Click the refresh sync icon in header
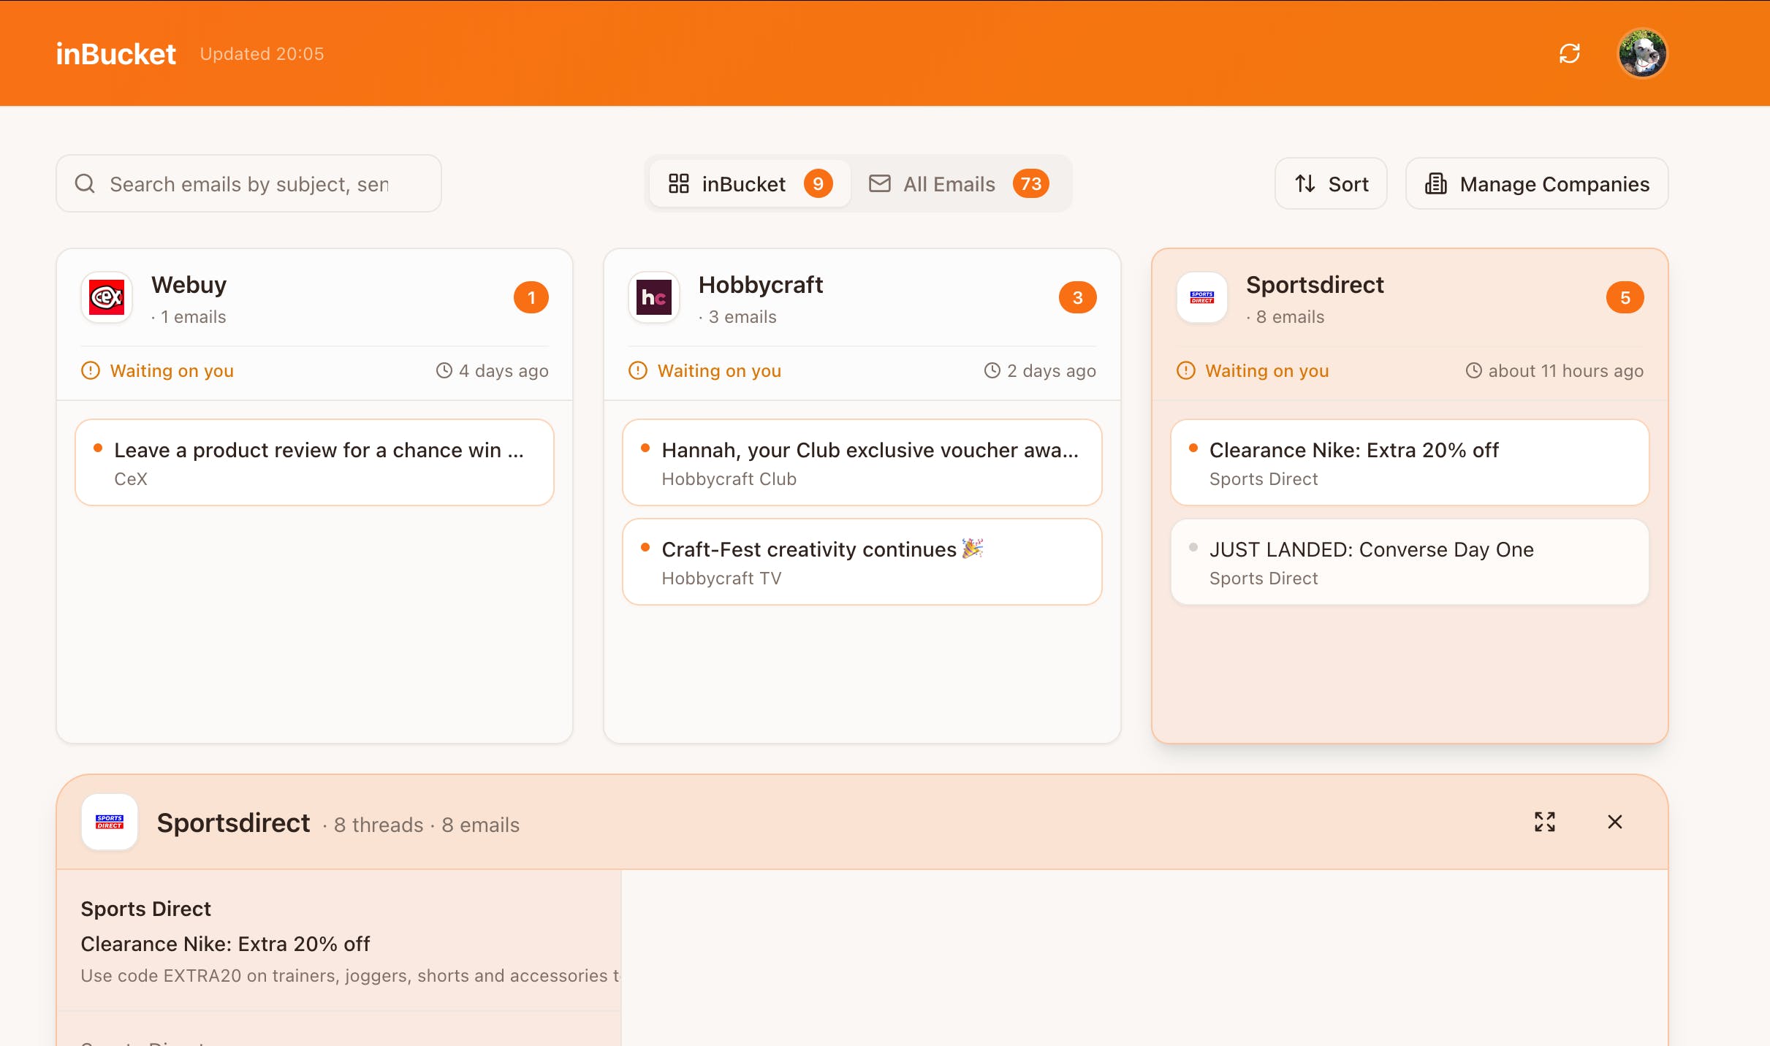1770x1046 pixels. click(x=1569, y=53)
